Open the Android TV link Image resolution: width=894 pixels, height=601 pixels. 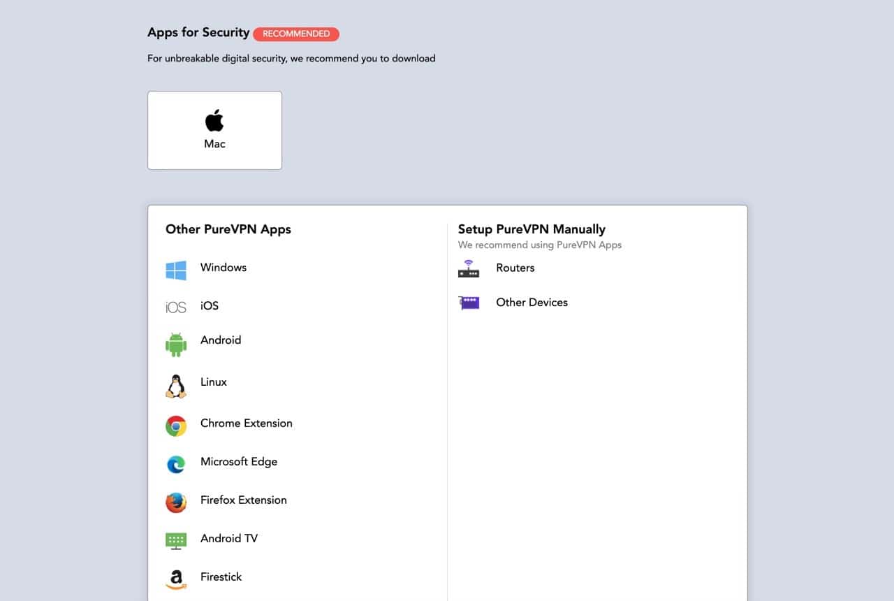pyautogui.click(x=229, y=539)
